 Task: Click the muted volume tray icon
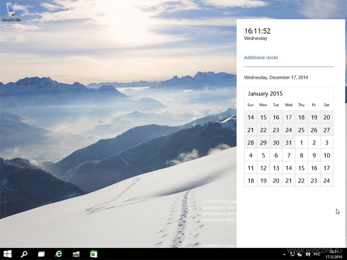(299, 254)
